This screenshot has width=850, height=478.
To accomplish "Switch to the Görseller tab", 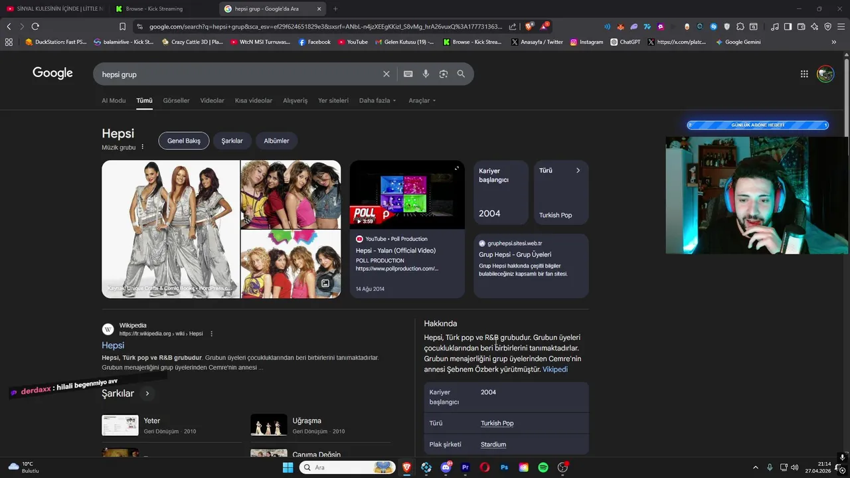I will 176,100.
